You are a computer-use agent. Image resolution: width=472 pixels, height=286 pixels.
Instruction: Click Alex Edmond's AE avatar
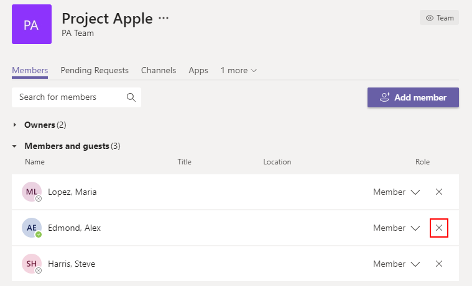tap(32, 228)
